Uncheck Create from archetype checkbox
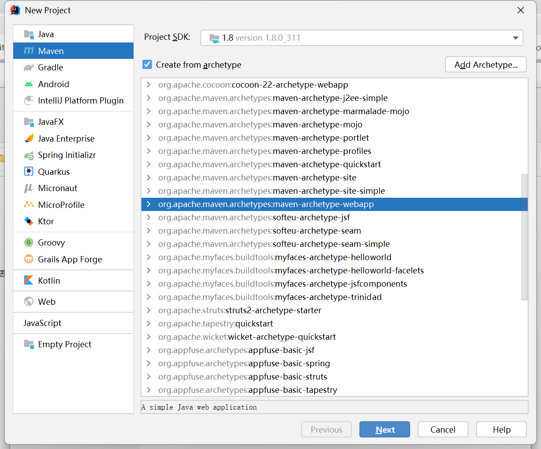Screen dimensions: 541x449 [147, 65]
